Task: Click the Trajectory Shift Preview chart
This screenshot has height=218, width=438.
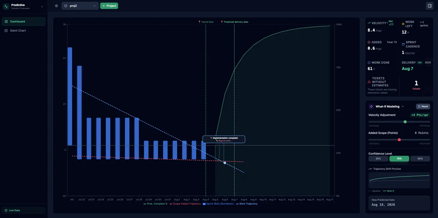Action: (399, 180)
